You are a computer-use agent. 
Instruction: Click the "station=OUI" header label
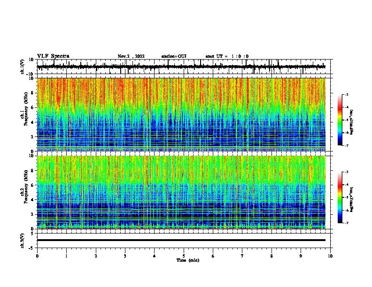pos(174,56)
